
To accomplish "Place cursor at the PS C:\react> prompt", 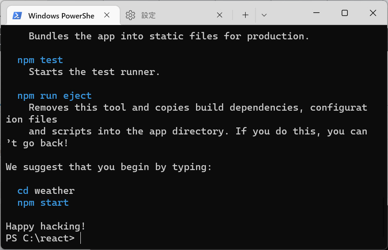I will click(81, 238).
